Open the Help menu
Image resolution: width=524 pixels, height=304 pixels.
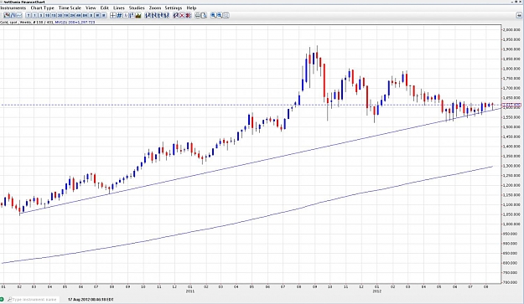(x=191, y=8)
